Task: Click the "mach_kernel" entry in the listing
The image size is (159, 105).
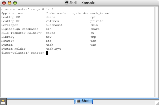Action: pyautogui.click(x=100, y=13)
